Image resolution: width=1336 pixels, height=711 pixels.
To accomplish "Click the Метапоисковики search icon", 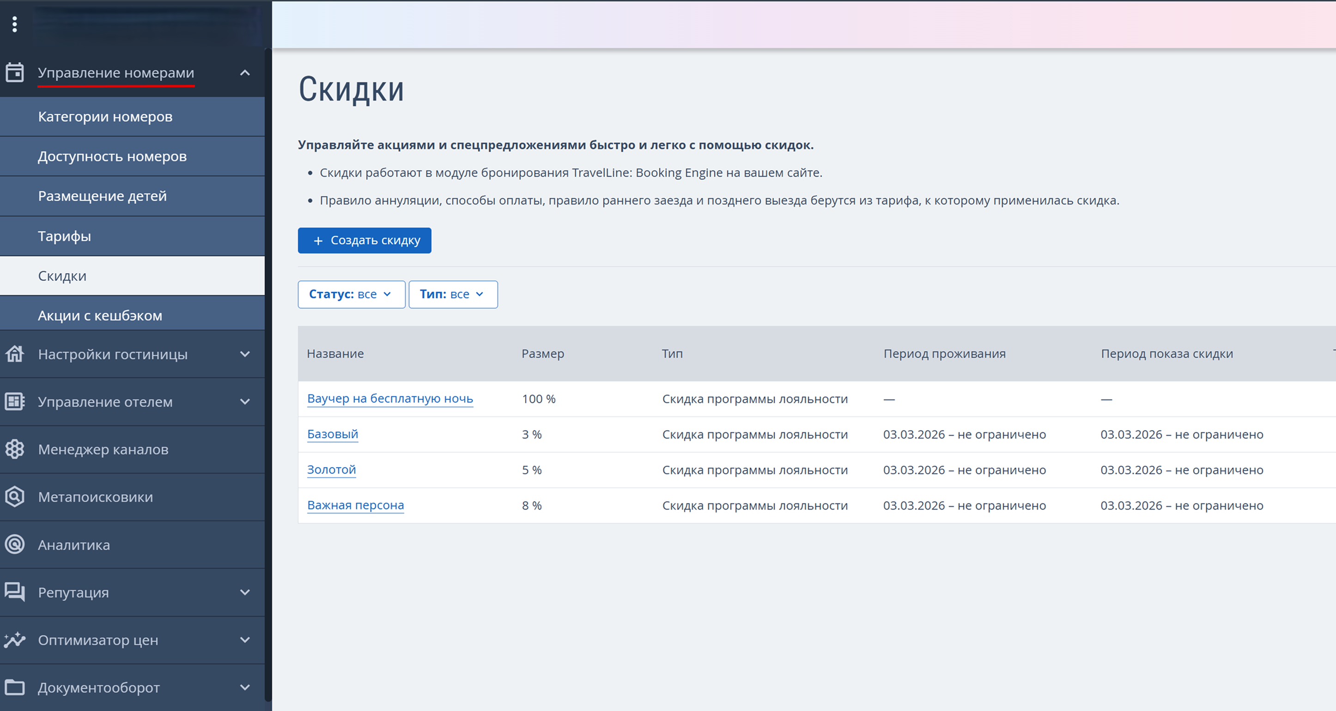I will (14, 496).
